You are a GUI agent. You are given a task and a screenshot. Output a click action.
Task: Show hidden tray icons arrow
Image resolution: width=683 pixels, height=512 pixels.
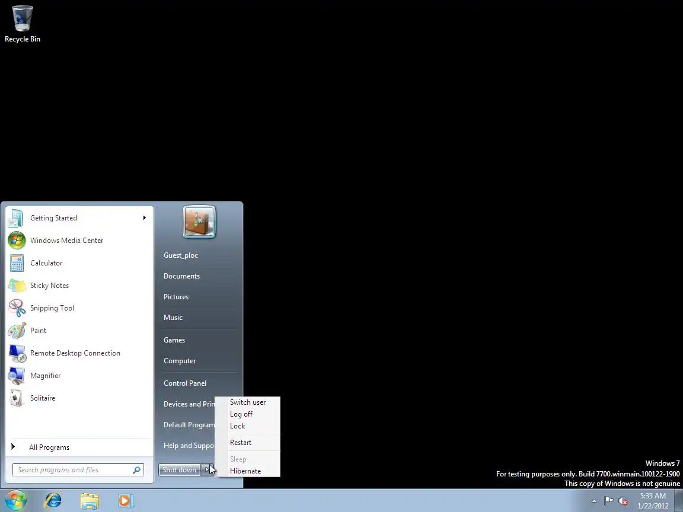click(x=594, y=501)
